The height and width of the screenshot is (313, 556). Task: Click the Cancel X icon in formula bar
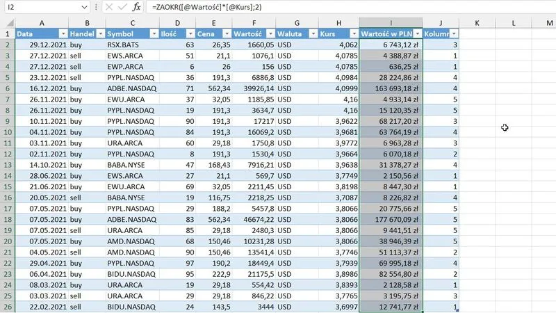108,6
